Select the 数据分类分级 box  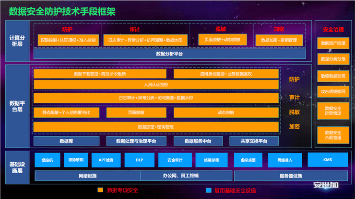point(333,59)
